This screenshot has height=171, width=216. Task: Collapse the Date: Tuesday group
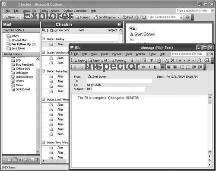coord(43,71)
